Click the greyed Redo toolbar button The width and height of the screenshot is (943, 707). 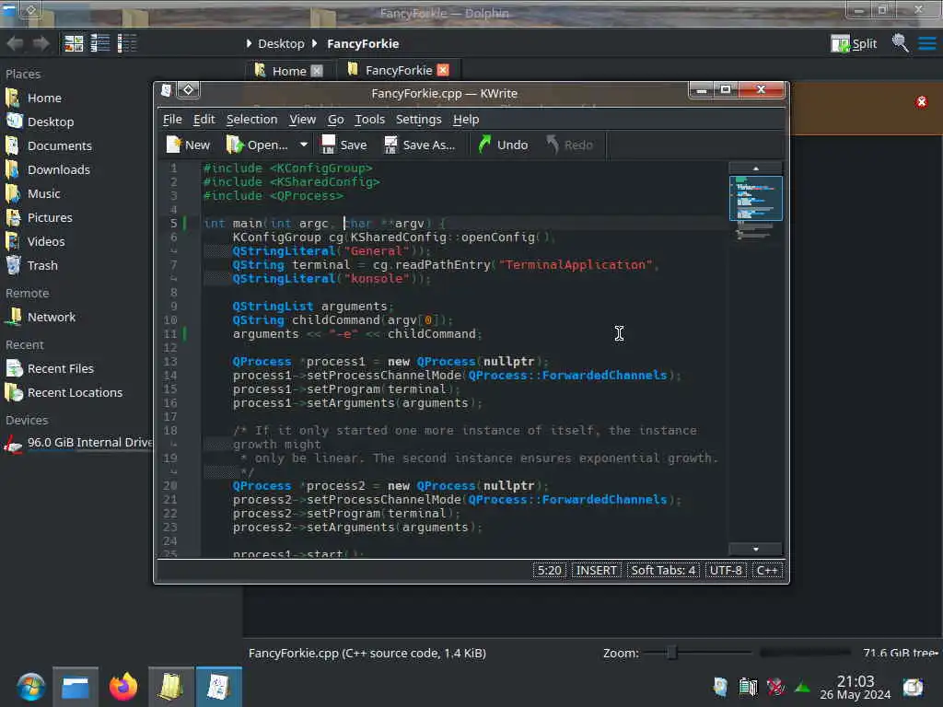569,145
